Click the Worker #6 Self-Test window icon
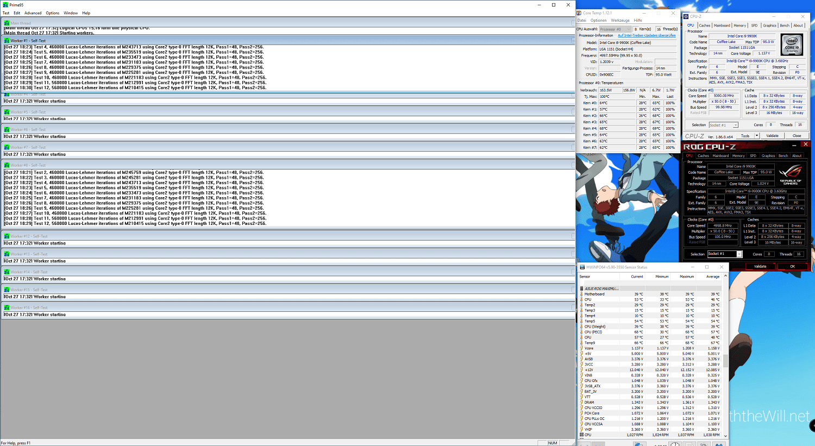Viewport: 815px width, 446px height. [7, 130]
